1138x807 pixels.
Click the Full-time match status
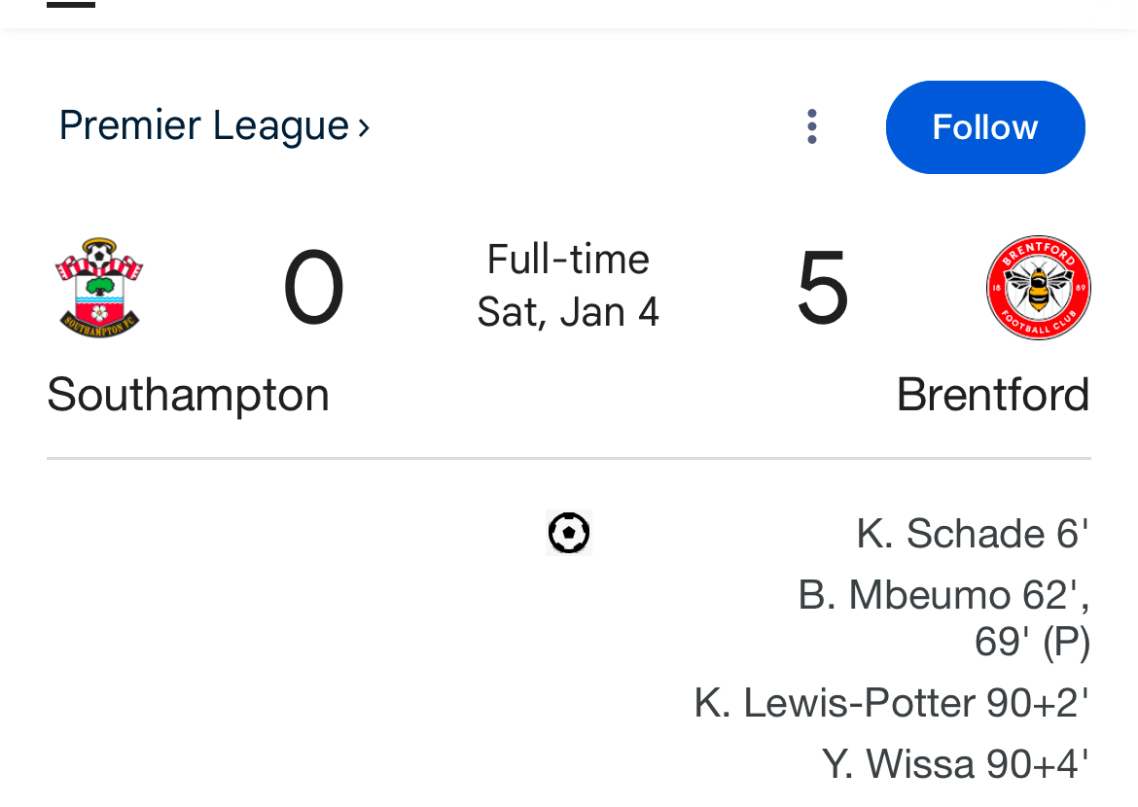point(568,260)
